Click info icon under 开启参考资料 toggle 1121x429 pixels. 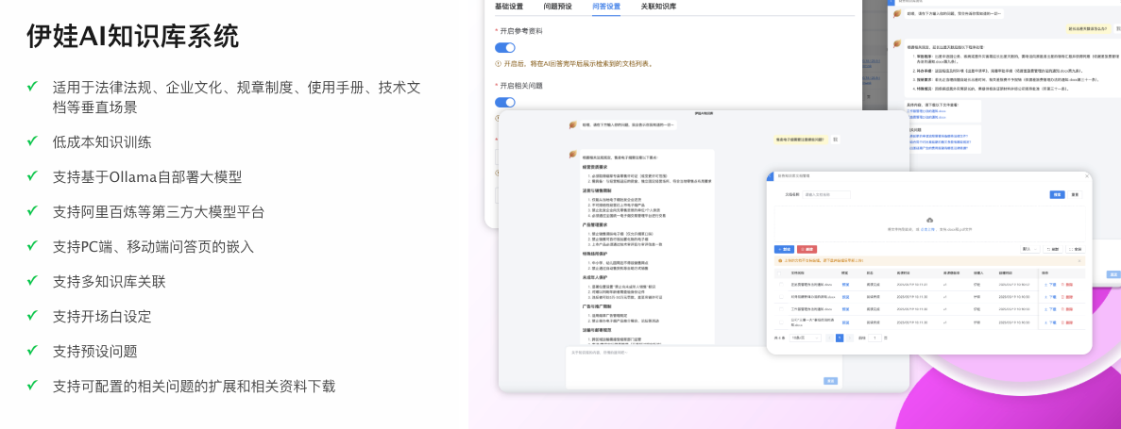[x=498, y=63]
